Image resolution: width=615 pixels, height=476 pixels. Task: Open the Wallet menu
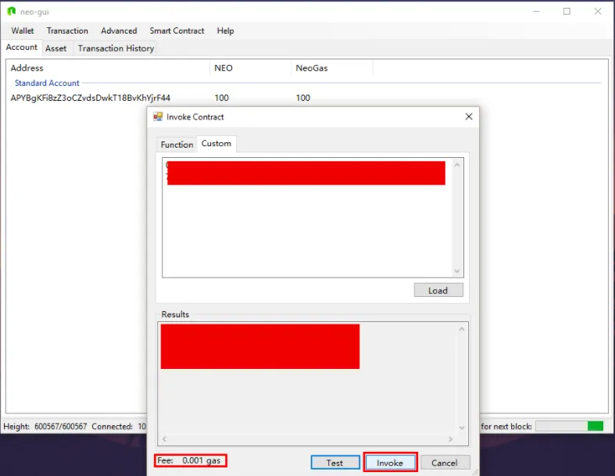pyautogui.click(x=23, y=30)
